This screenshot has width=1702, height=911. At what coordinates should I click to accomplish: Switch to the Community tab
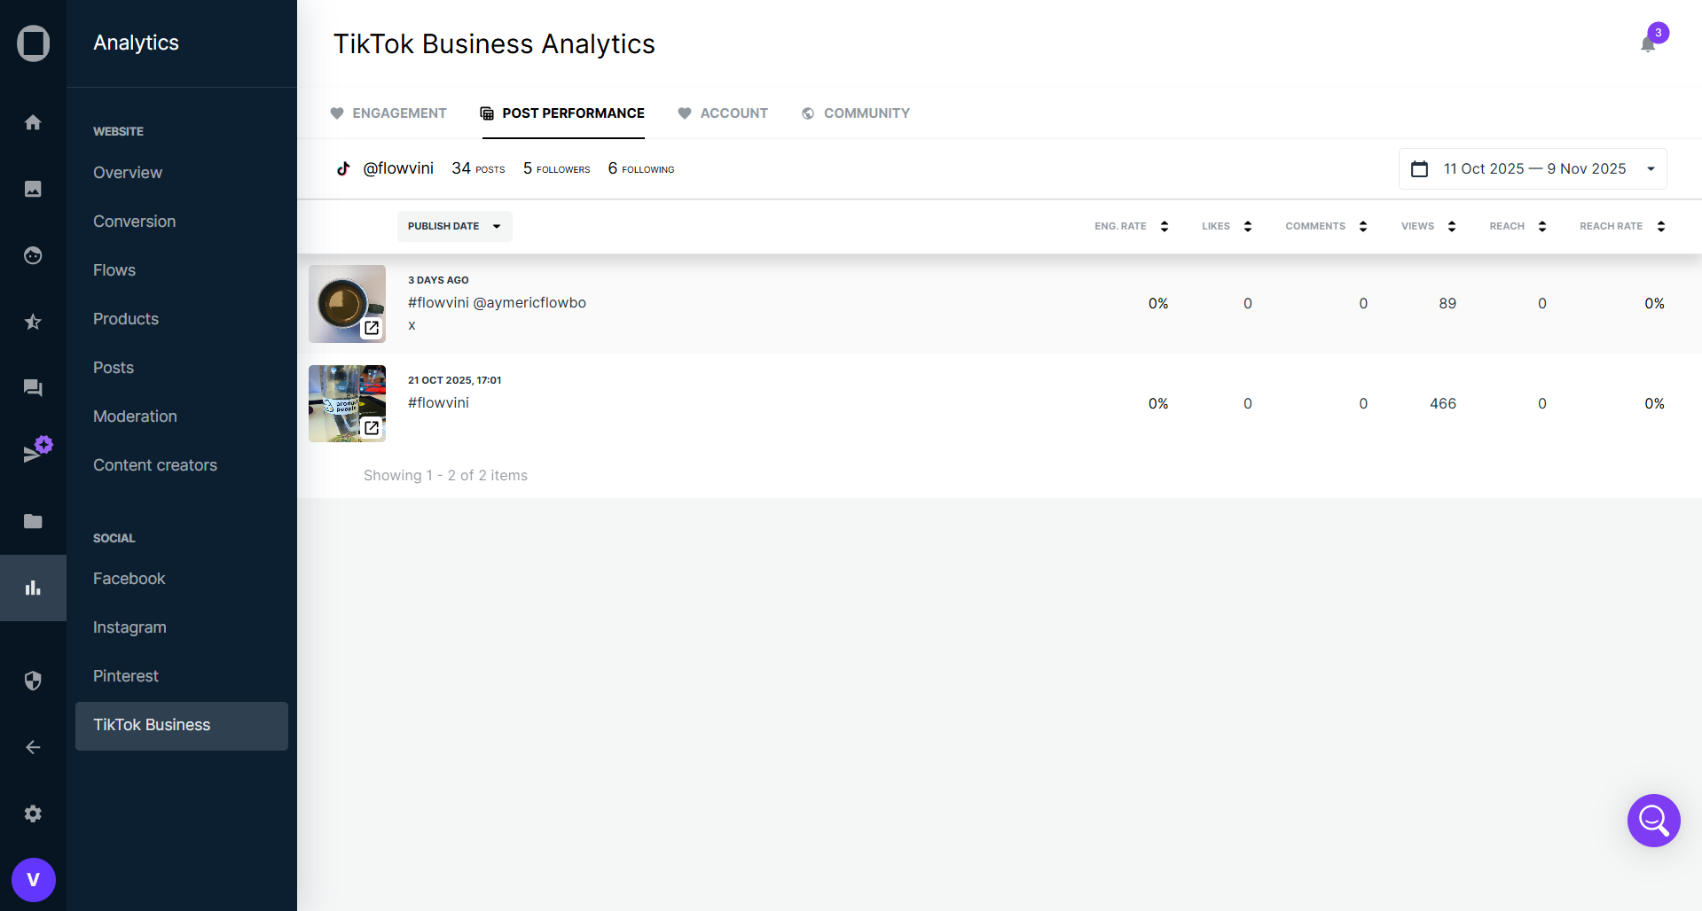[856, 113]
